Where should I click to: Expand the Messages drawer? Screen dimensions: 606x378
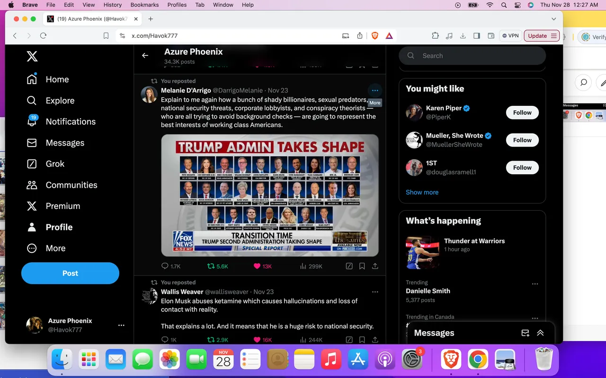click(540, 333)
